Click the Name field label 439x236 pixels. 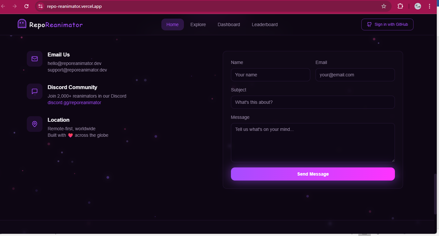pyautogui.click(x=237, y=62)
